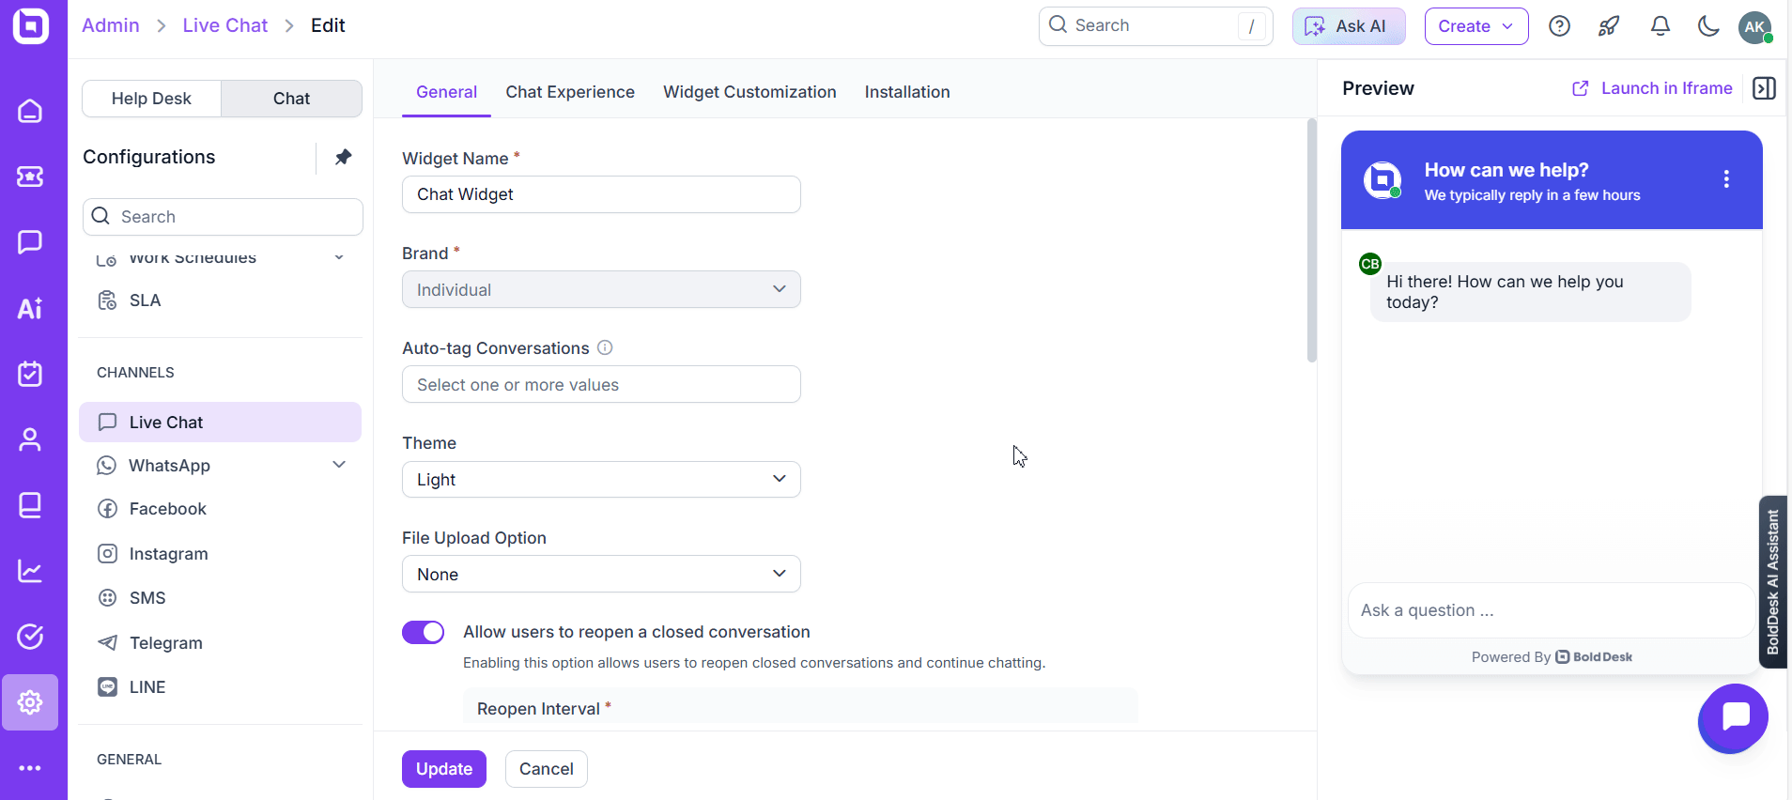Open Contacts icon in left sidebar

pyautogui.click(x=30, y=439)
